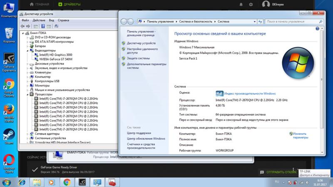
Task: Open File Explorer from taskbar
Action: [x=37, y=182]
